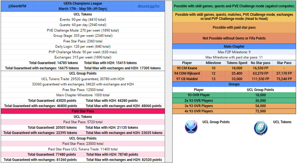This screenshot has width=297, height=163.
Task: Select the 90 CM Keane cell
Action: tap(187, 68)
